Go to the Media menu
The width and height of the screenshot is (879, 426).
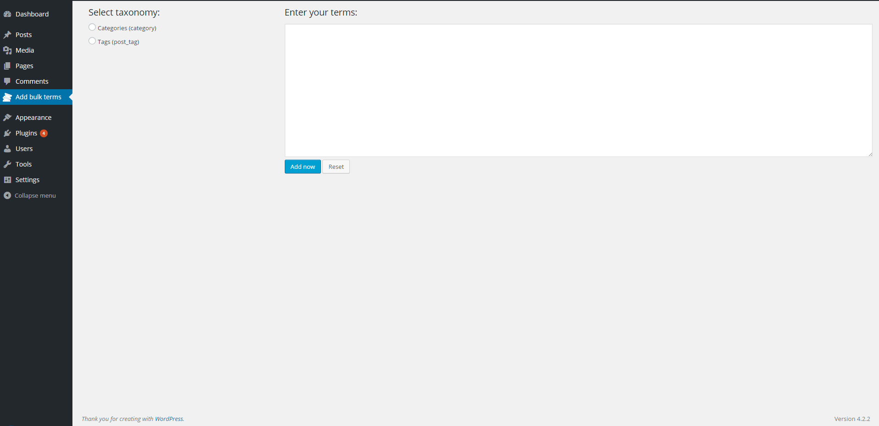coord(36,50)
